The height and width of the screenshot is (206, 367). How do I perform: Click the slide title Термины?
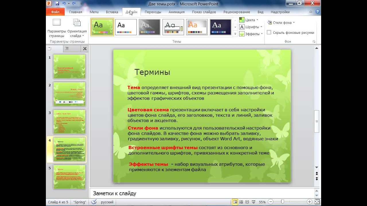coord(152,72)
